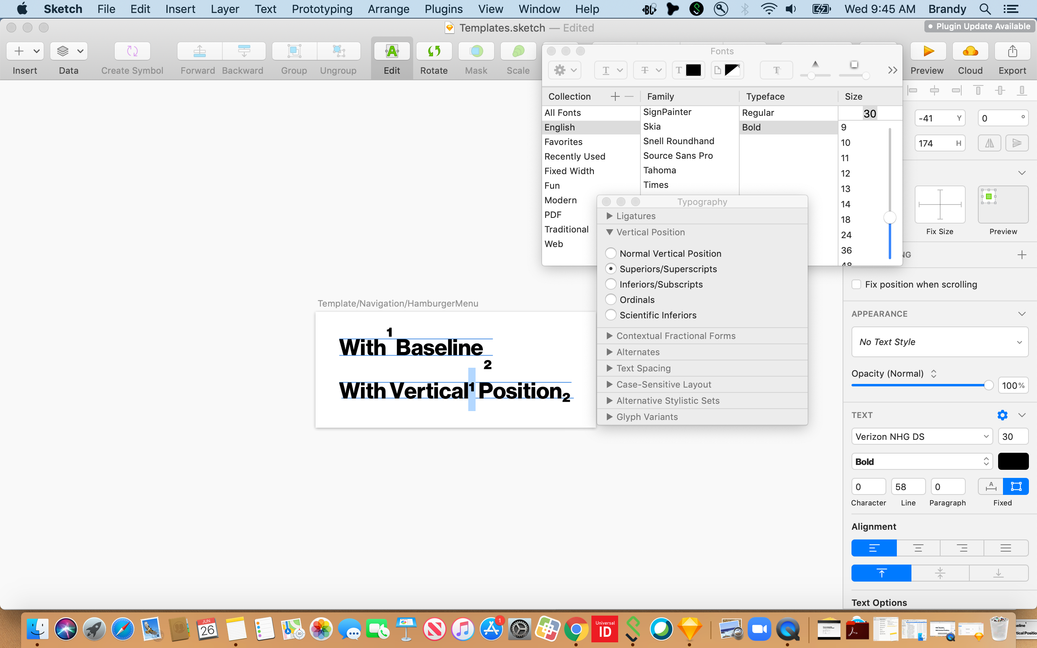
Task: Expand Contextual Fractional Forms section
Action: [x=609, y=336]
